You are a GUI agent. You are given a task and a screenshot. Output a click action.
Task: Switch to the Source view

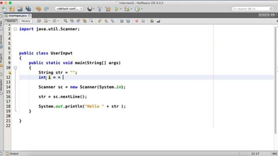click(x=11, y=21)
